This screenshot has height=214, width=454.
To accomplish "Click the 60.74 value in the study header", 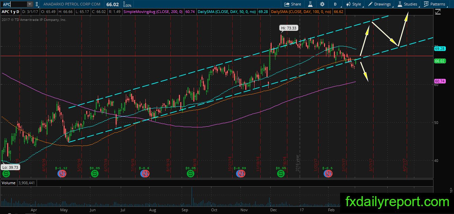I will click(x=190, y=12).
